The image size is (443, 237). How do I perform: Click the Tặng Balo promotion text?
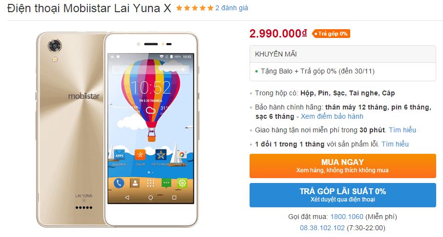point(317,71)
